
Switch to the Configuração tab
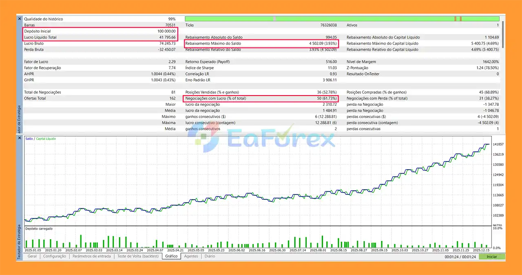(x=55, y=256)
